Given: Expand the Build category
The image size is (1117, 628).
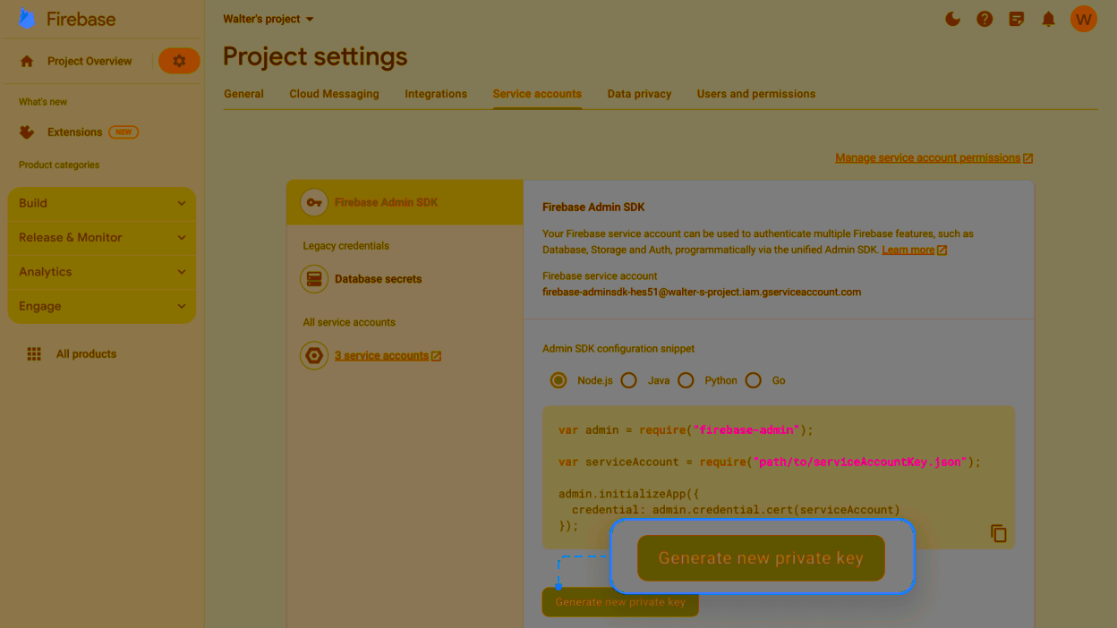Looking at the screenshot, I should point(102,203).
